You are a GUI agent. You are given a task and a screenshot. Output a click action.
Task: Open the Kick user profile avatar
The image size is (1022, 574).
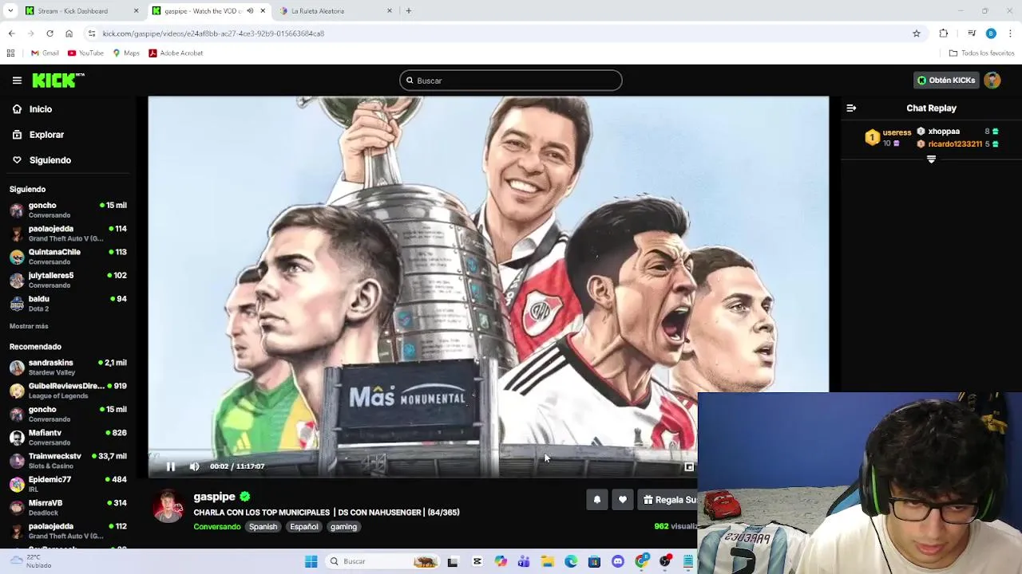pos(992,81)
